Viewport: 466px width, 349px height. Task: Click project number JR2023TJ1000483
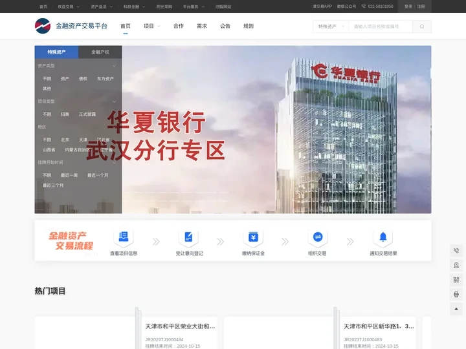coord(363,339)
